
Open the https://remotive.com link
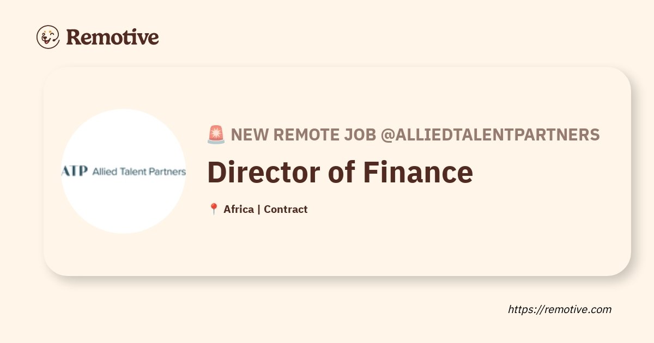[560, 309]
